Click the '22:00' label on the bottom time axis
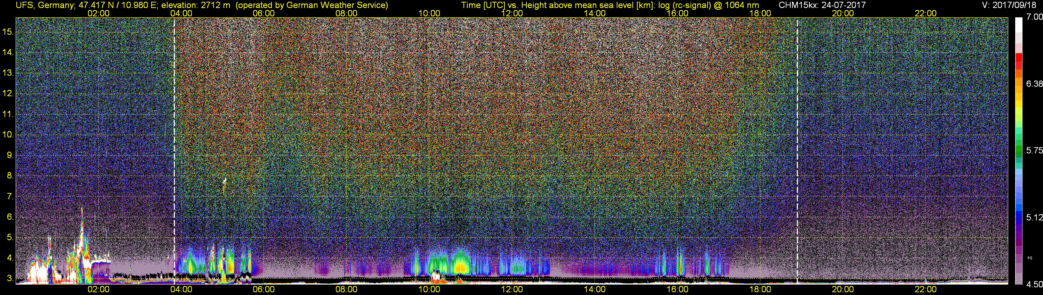This screenshot has height=295, width=1043. pos(925,289)
